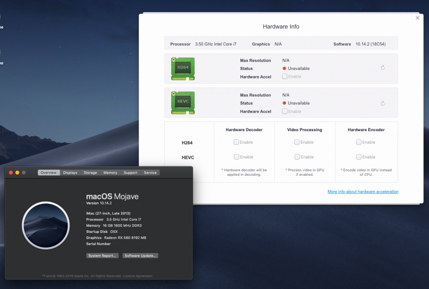Screen dimensions: 429x289
Task: Enable H264 Video Processing checkbox
Action: (296, 142)
